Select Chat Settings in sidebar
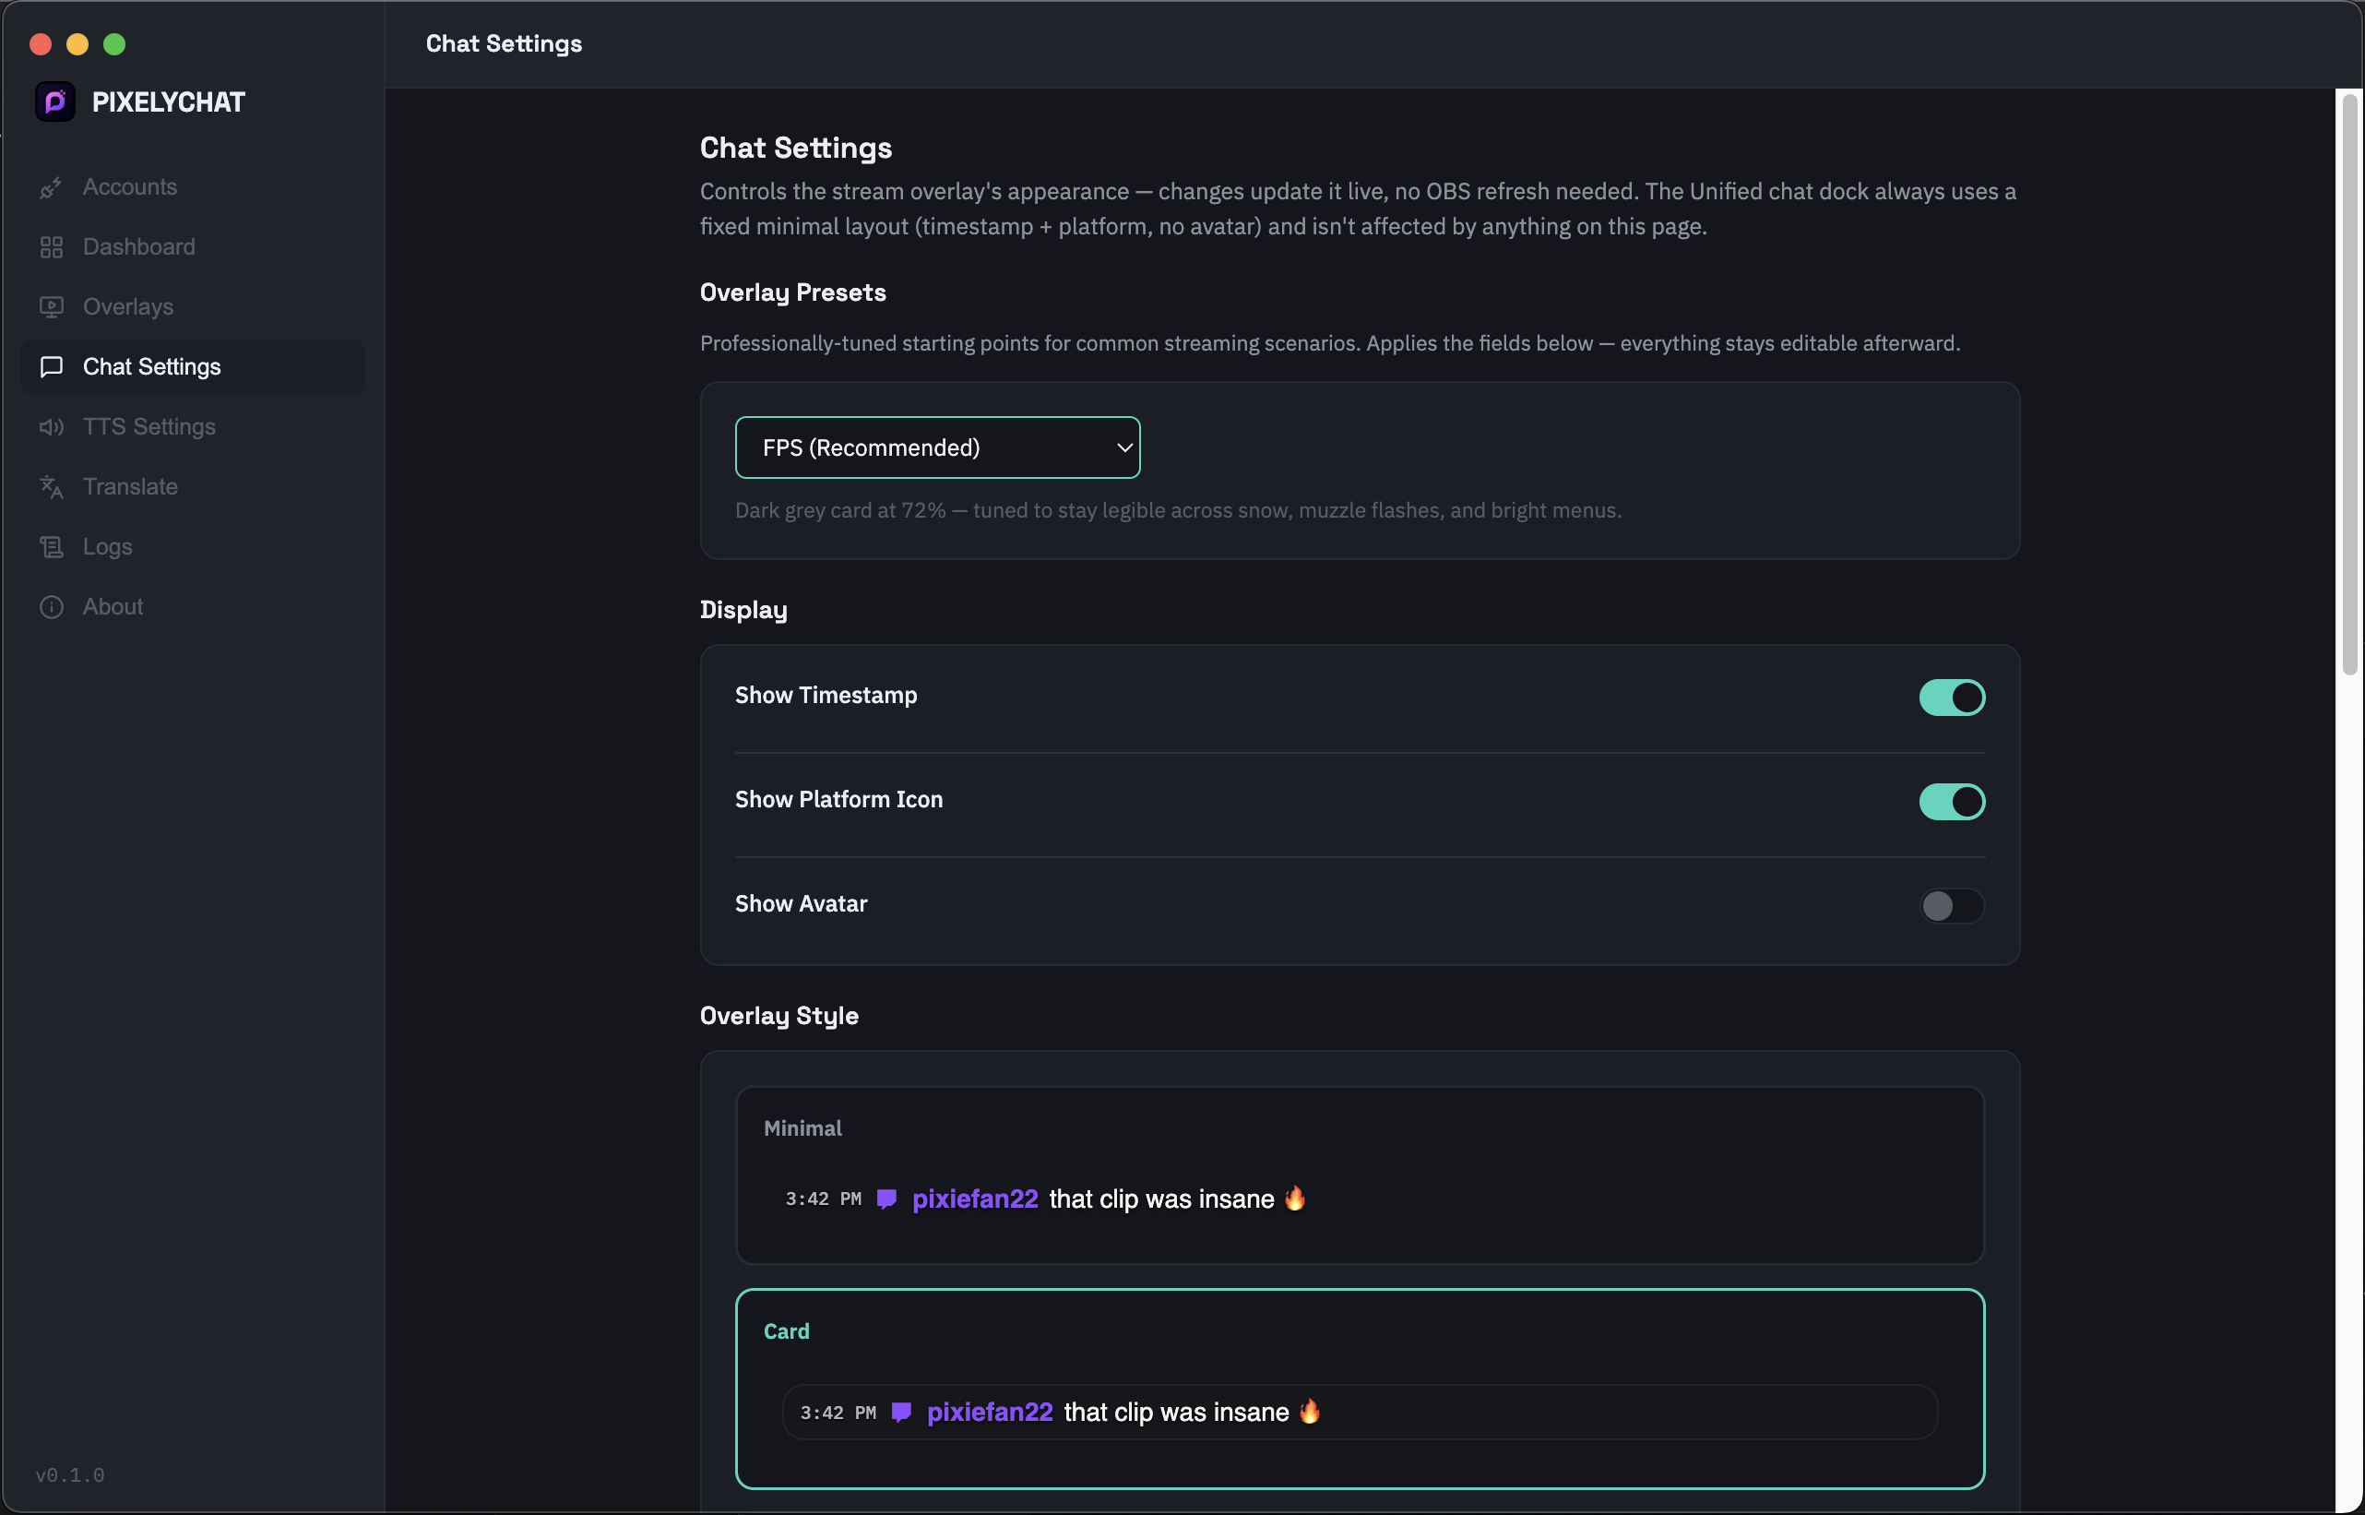 pos(193,367)
